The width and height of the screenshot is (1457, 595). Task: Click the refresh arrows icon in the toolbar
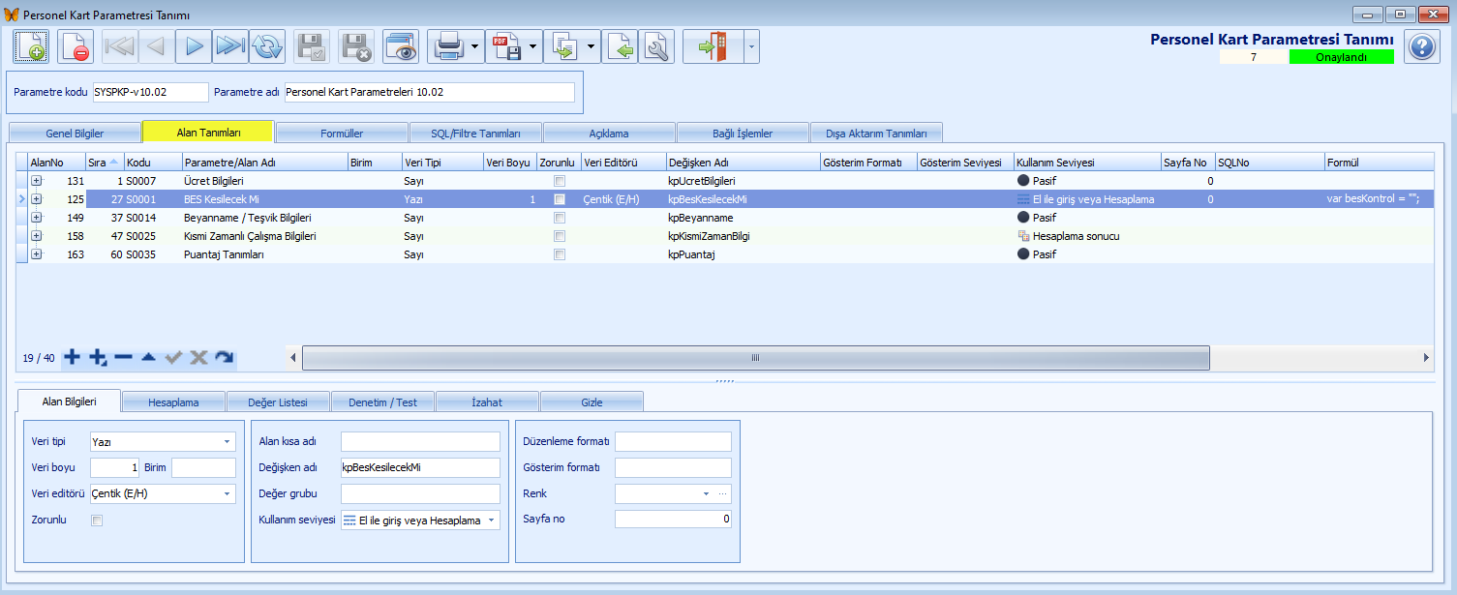coord(267,46)
